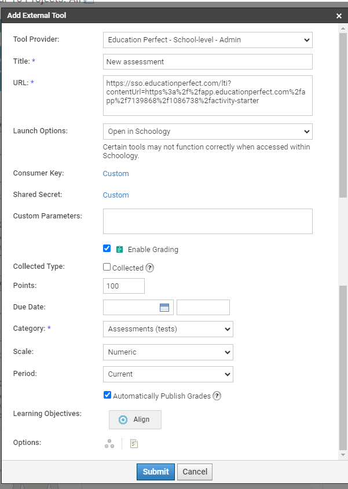This screenshot has height=489, width=348.
Task: Open the Scale dropdown
Action: coord(168,352)
